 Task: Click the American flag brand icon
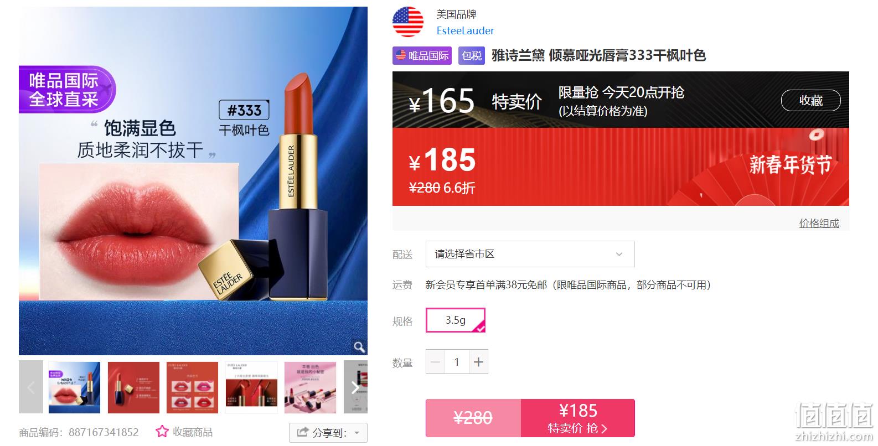(x=408, y=22)
